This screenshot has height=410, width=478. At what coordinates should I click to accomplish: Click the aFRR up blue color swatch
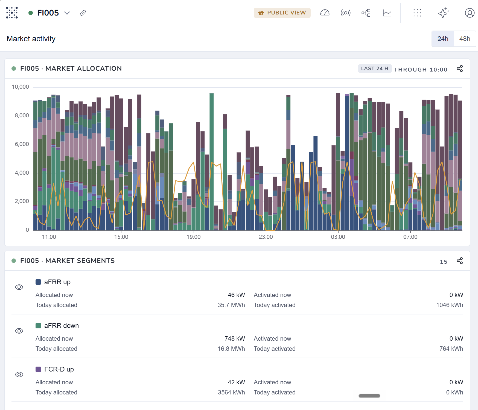pos(38,282)
